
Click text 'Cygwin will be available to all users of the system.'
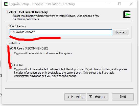[43, 53]
